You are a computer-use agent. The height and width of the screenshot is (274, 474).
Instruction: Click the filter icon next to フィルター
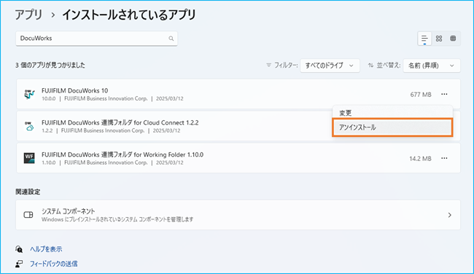(x=268, y=66)
